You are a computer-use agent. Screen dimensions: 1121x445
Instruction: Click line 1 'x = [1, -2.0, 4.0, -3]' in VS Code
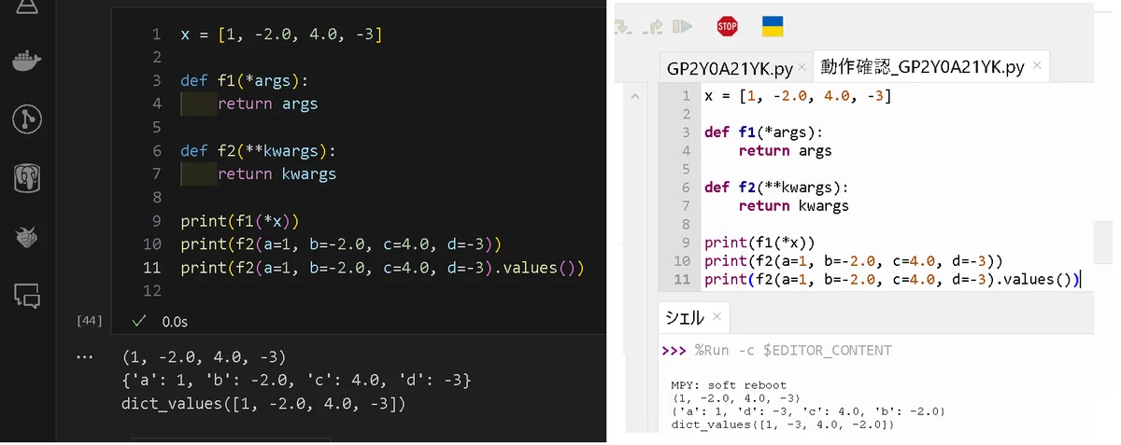click(x=281, y=34)
